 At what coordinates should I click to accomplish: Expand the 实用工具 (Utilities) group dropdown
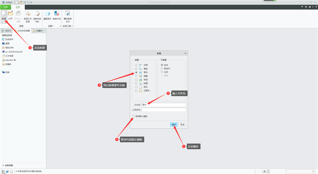click(68, 26)
